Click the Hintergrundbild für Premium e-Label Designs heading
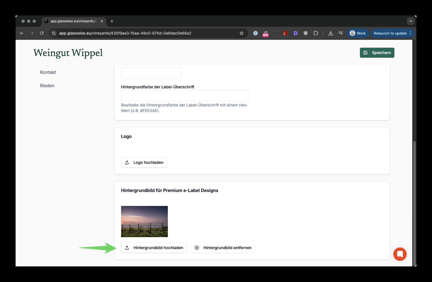432x282 pixels. tap(170, 190)
